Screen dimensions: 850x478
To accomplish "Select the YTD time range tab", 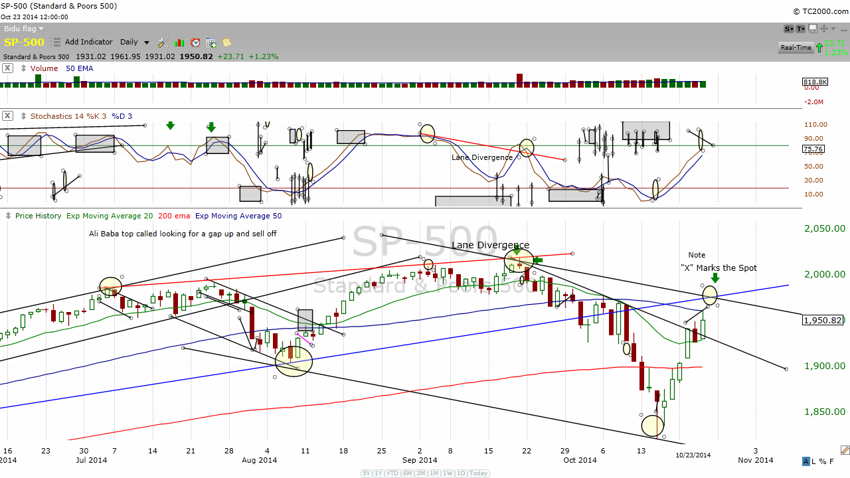I will (392, 473).
